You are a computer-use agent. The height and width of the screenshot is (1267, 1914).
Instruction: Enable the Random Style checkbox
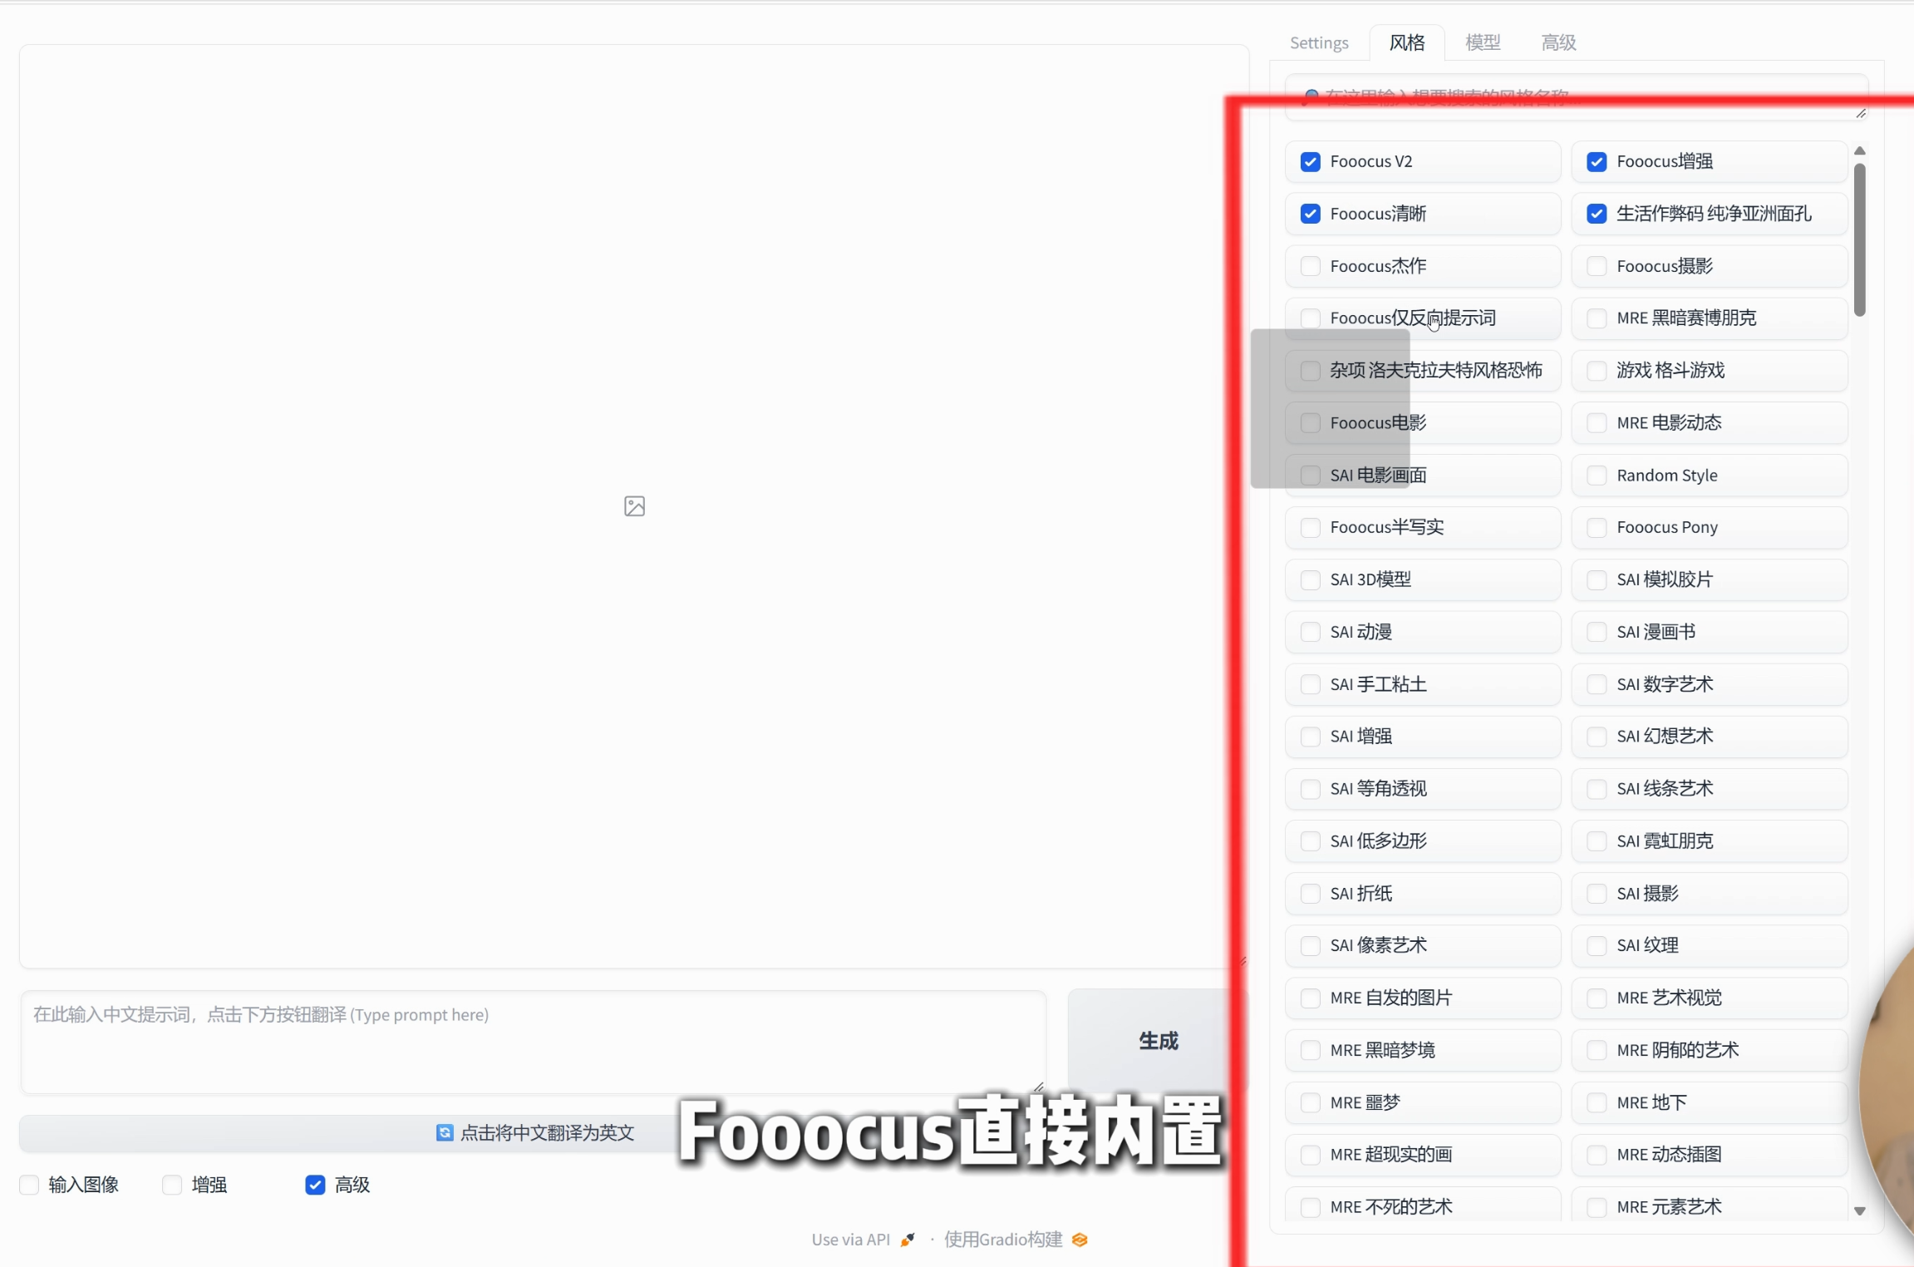point(1597,476)
